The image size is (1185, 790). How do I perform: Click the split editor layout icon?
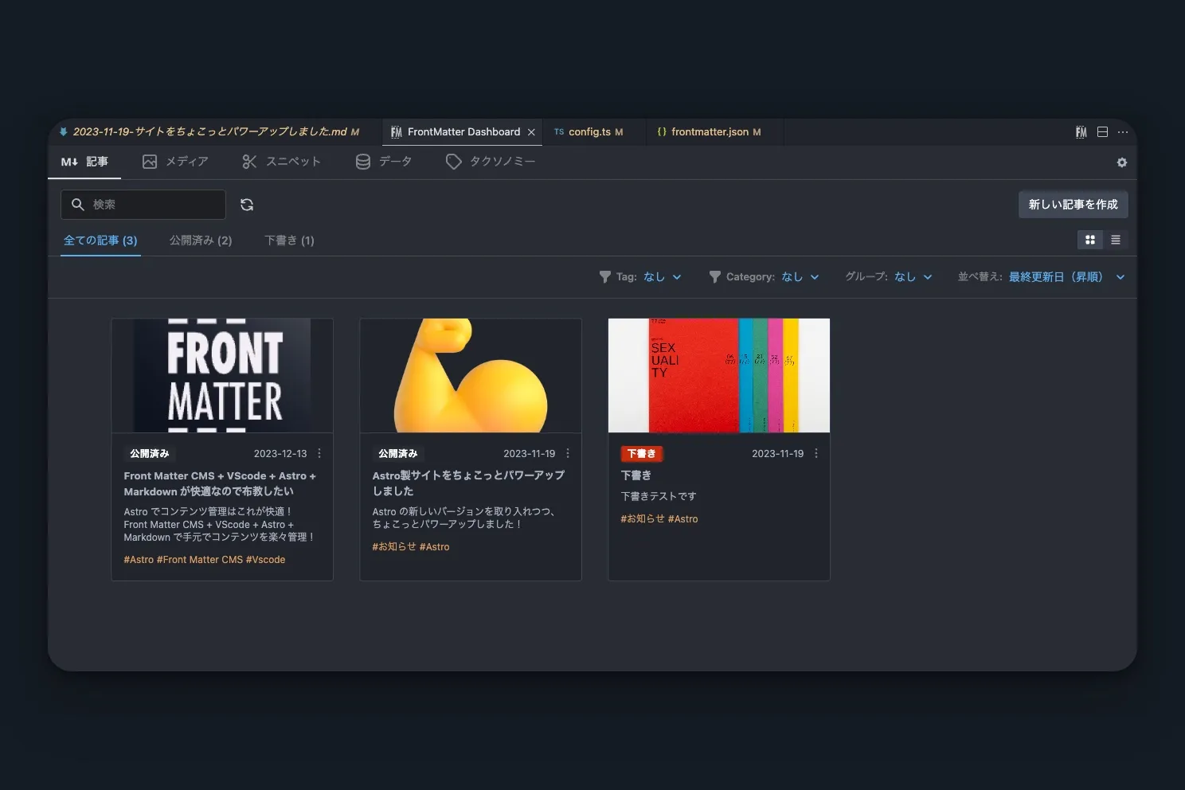coord(1102,132)
